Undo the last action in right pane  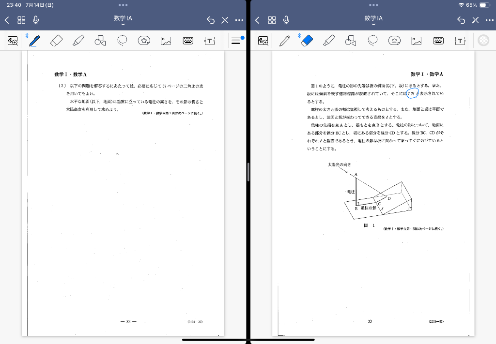(x=461, y=20)
